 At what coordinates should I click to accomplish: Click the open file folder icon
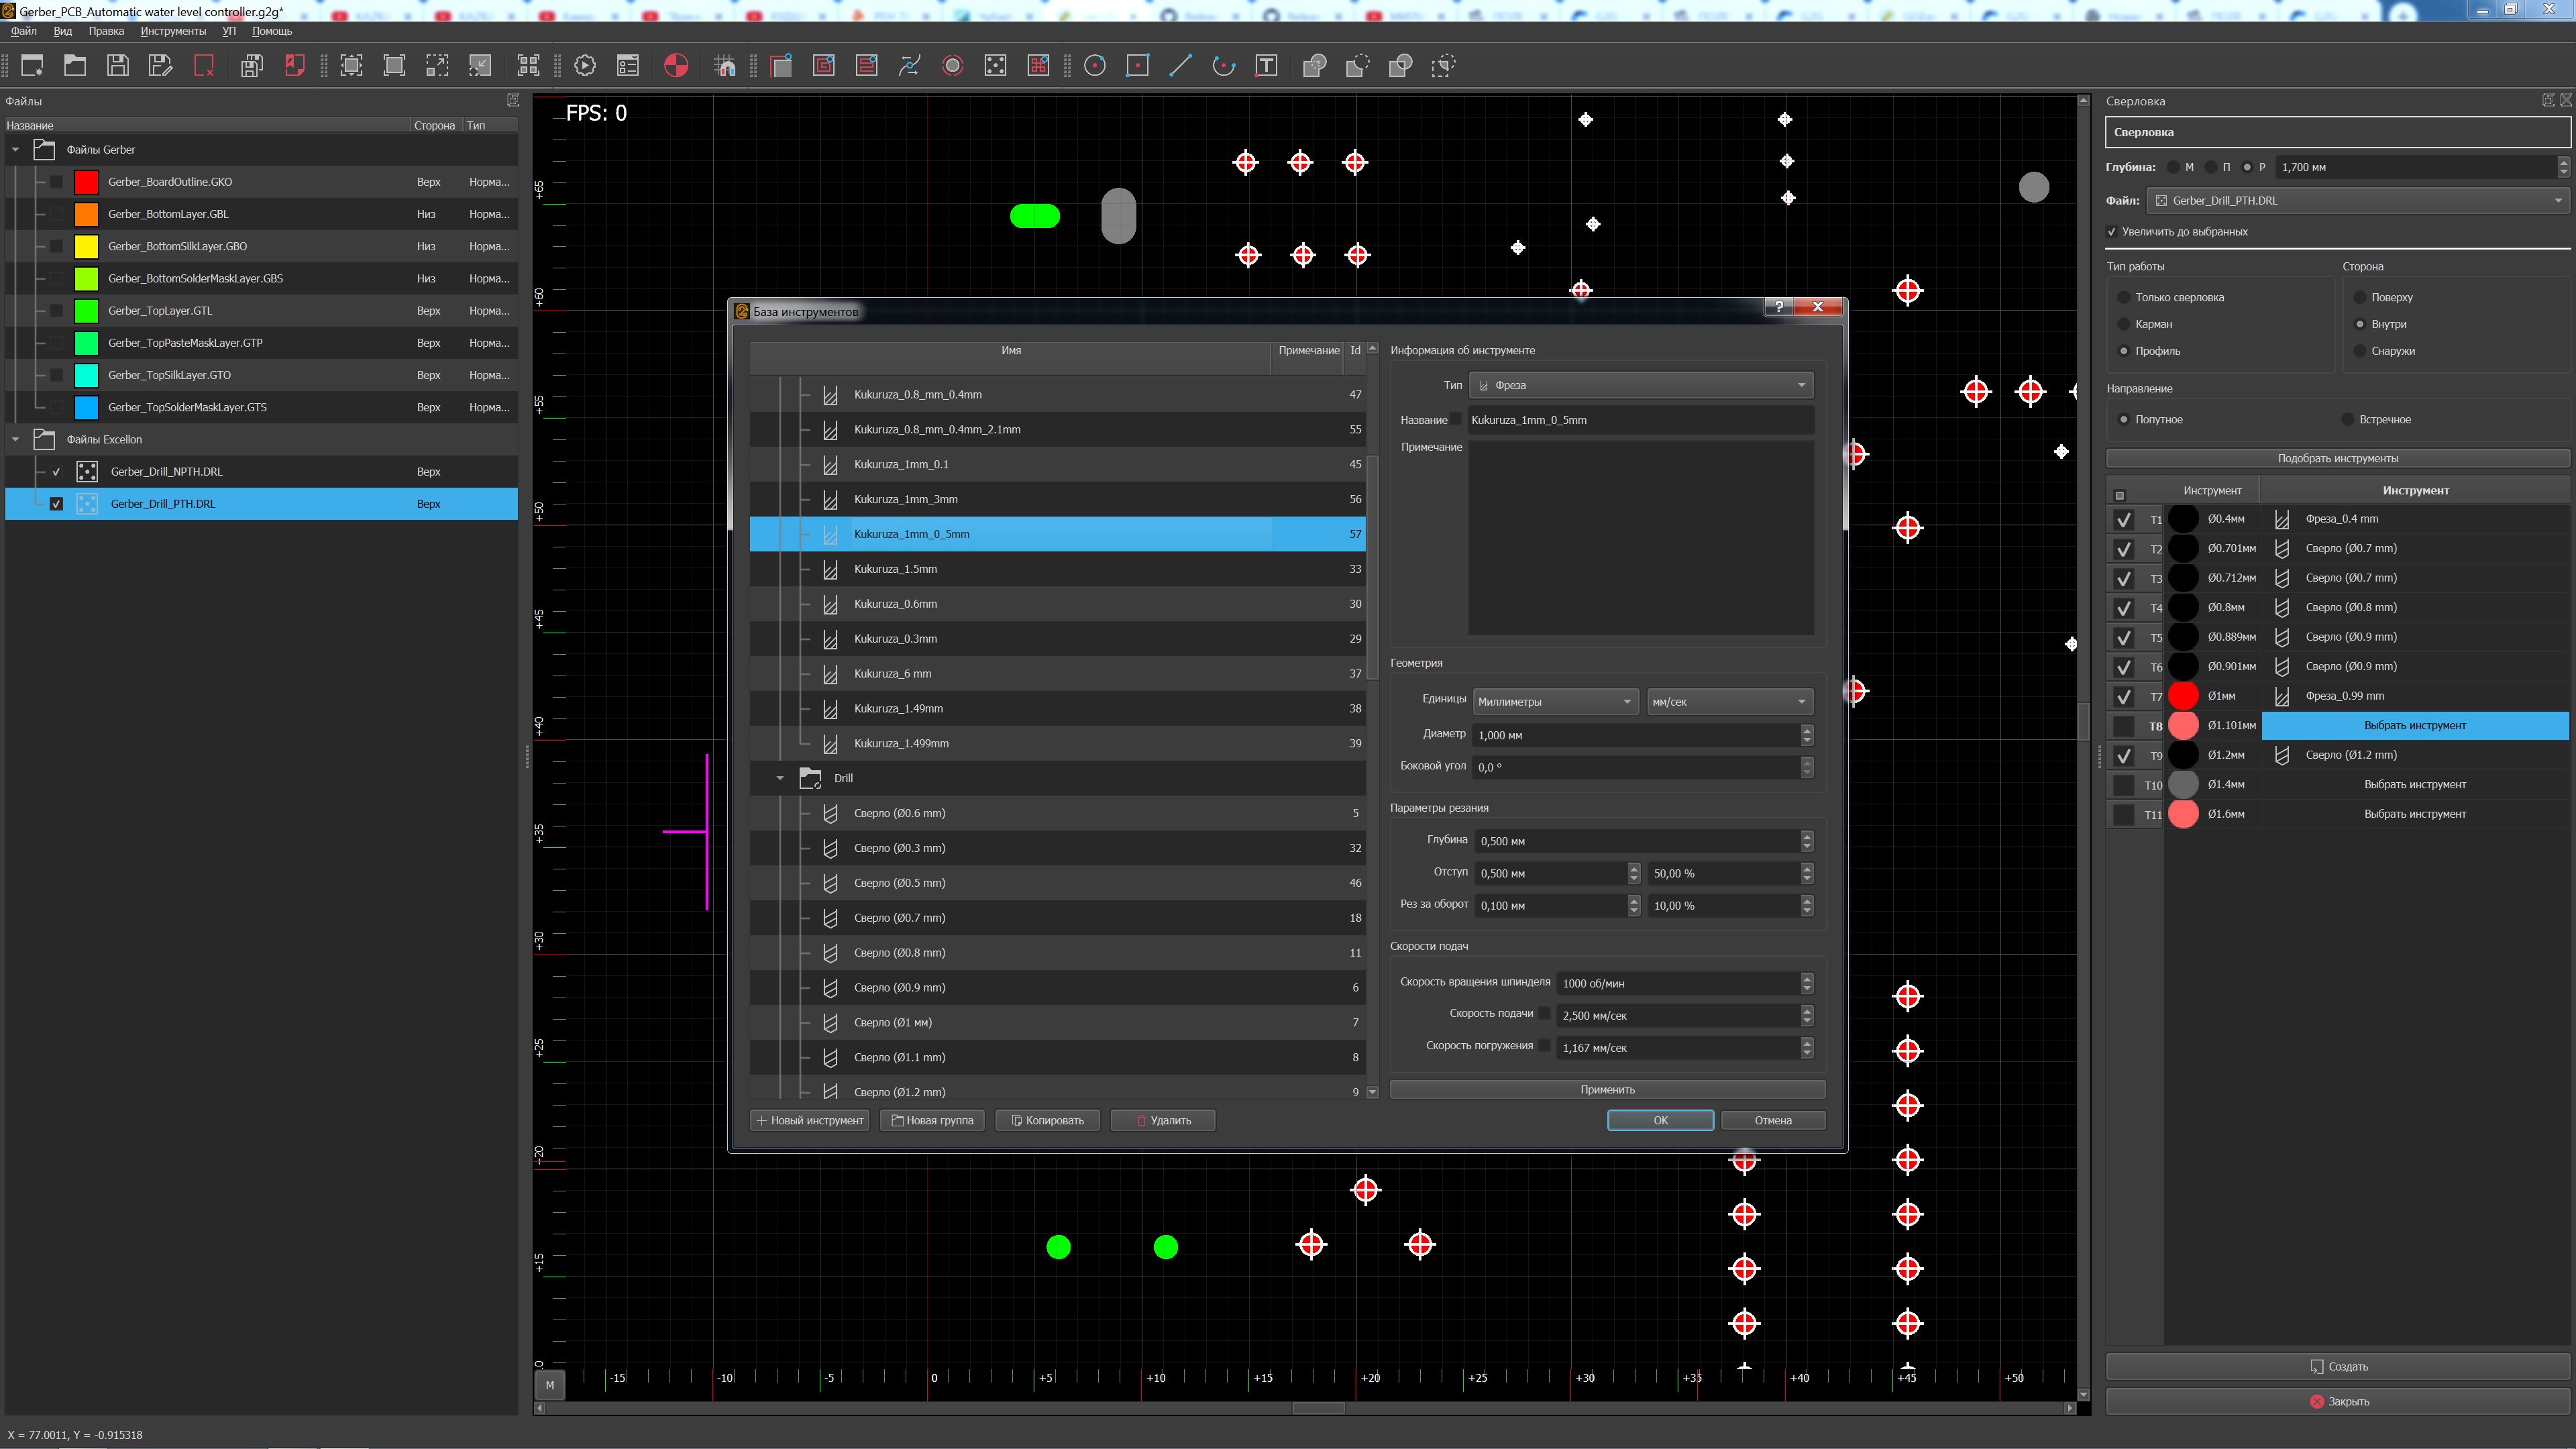[x=75, y=66]
